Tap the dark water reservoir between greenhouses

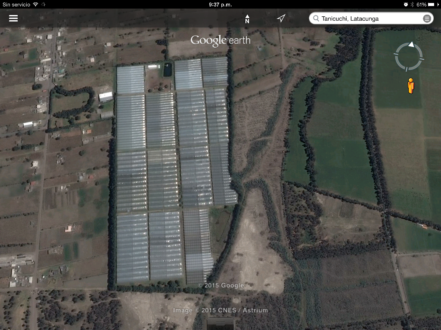point(168,70)
